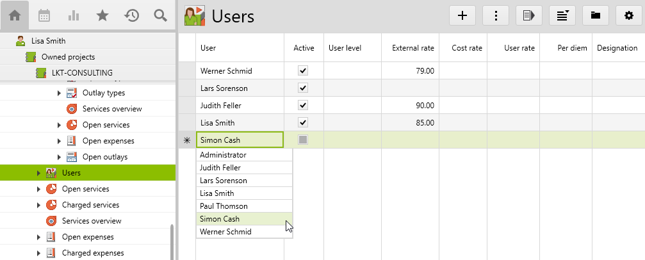
Task: Open the home tab icon
Action: pos(14,16)
